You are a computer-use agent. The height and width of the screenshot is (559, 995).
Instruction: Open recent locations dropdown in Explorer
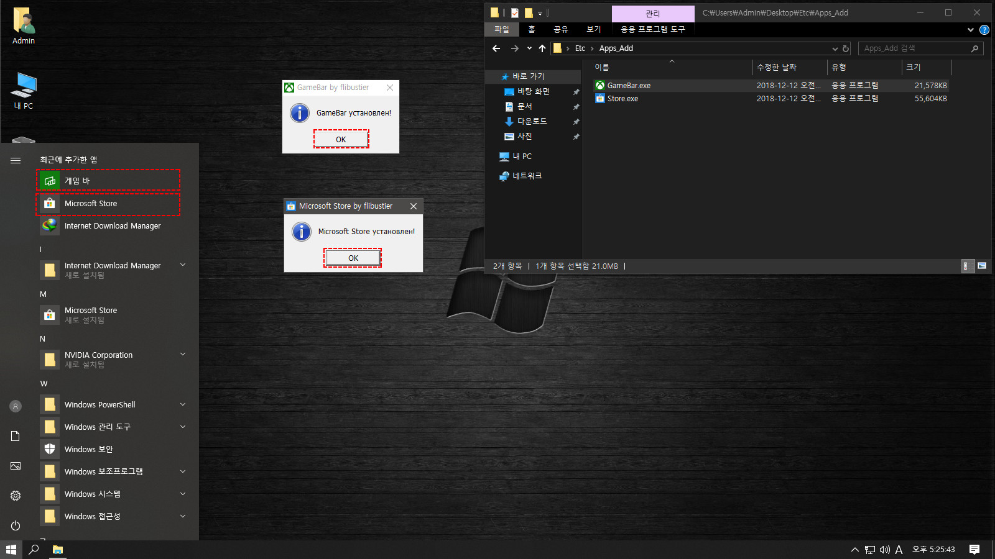(x=529, y=48)
